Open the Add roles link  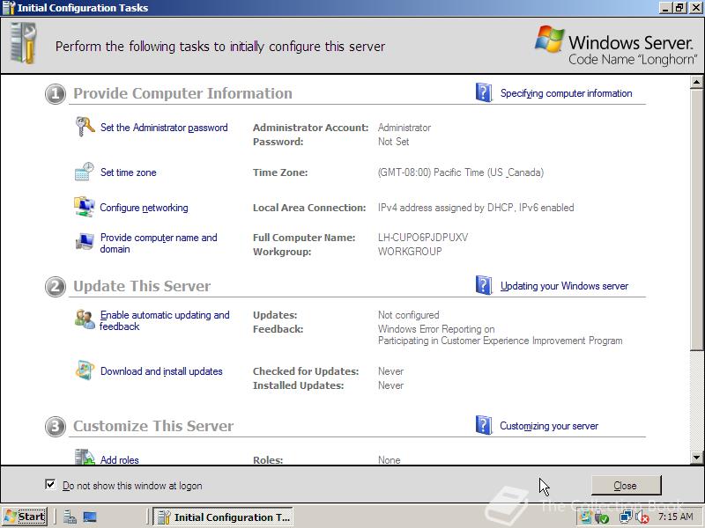tap(120, 459)
